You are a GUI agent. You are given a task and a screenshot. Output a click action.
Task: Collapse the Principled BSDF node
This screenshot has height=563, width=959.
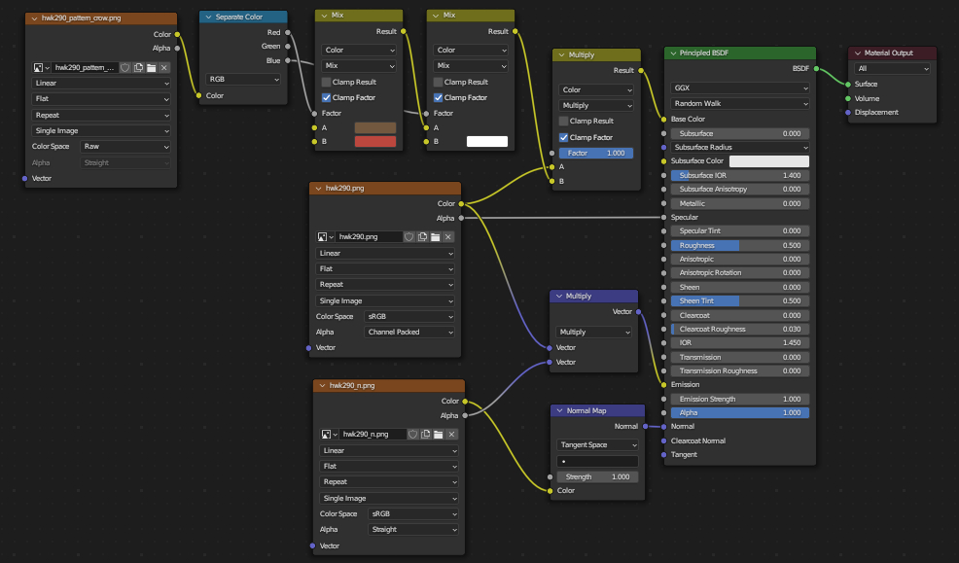[673, 53]
